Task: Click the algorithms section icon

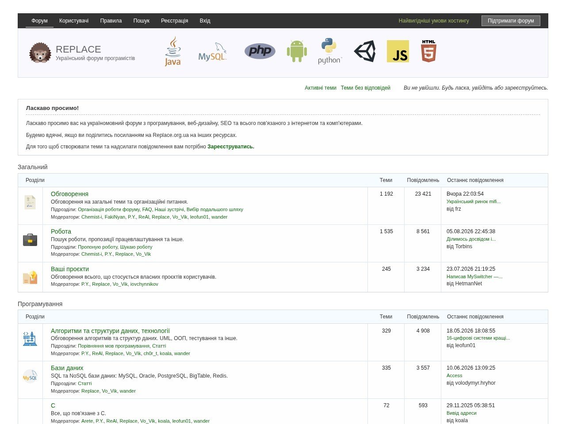Action: tap(30, 339)
